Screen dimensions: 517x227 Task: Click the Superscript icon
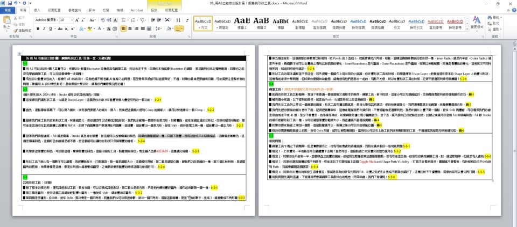point(73,28)
